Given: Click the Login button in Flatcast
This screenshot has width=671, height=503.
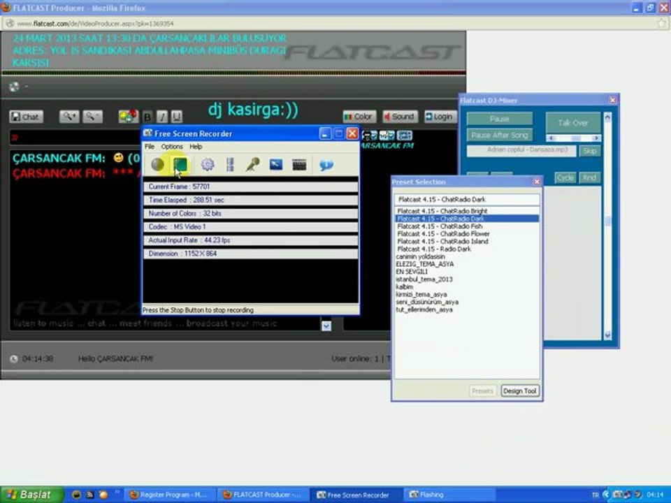Looking at the screenshot, I should point(440,117).
